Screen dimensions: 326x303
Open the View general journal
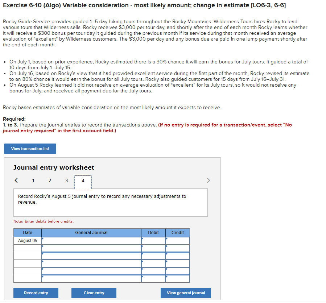[x=186, y=293]
